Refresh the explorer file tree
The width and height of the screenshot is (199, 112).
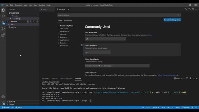click(34, 21)
